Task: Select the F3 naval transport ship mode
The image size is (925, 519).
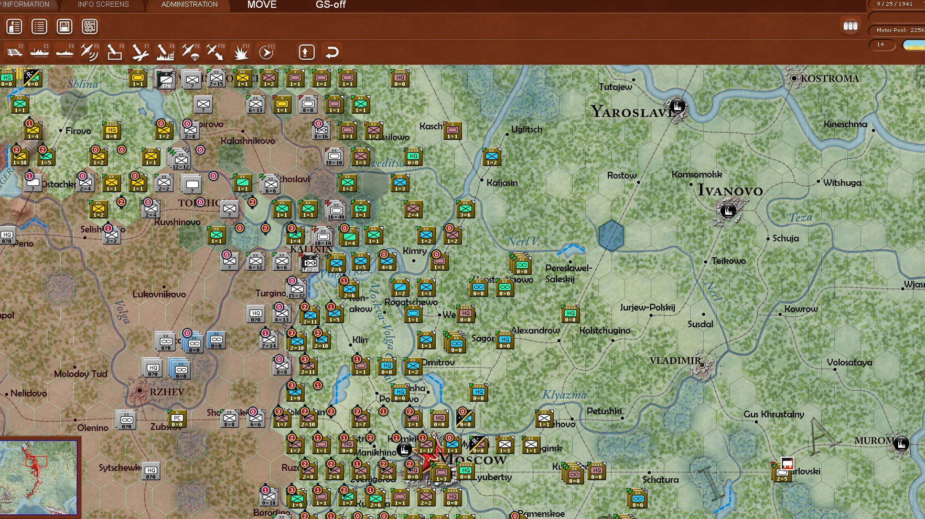Action: point(39,52)
